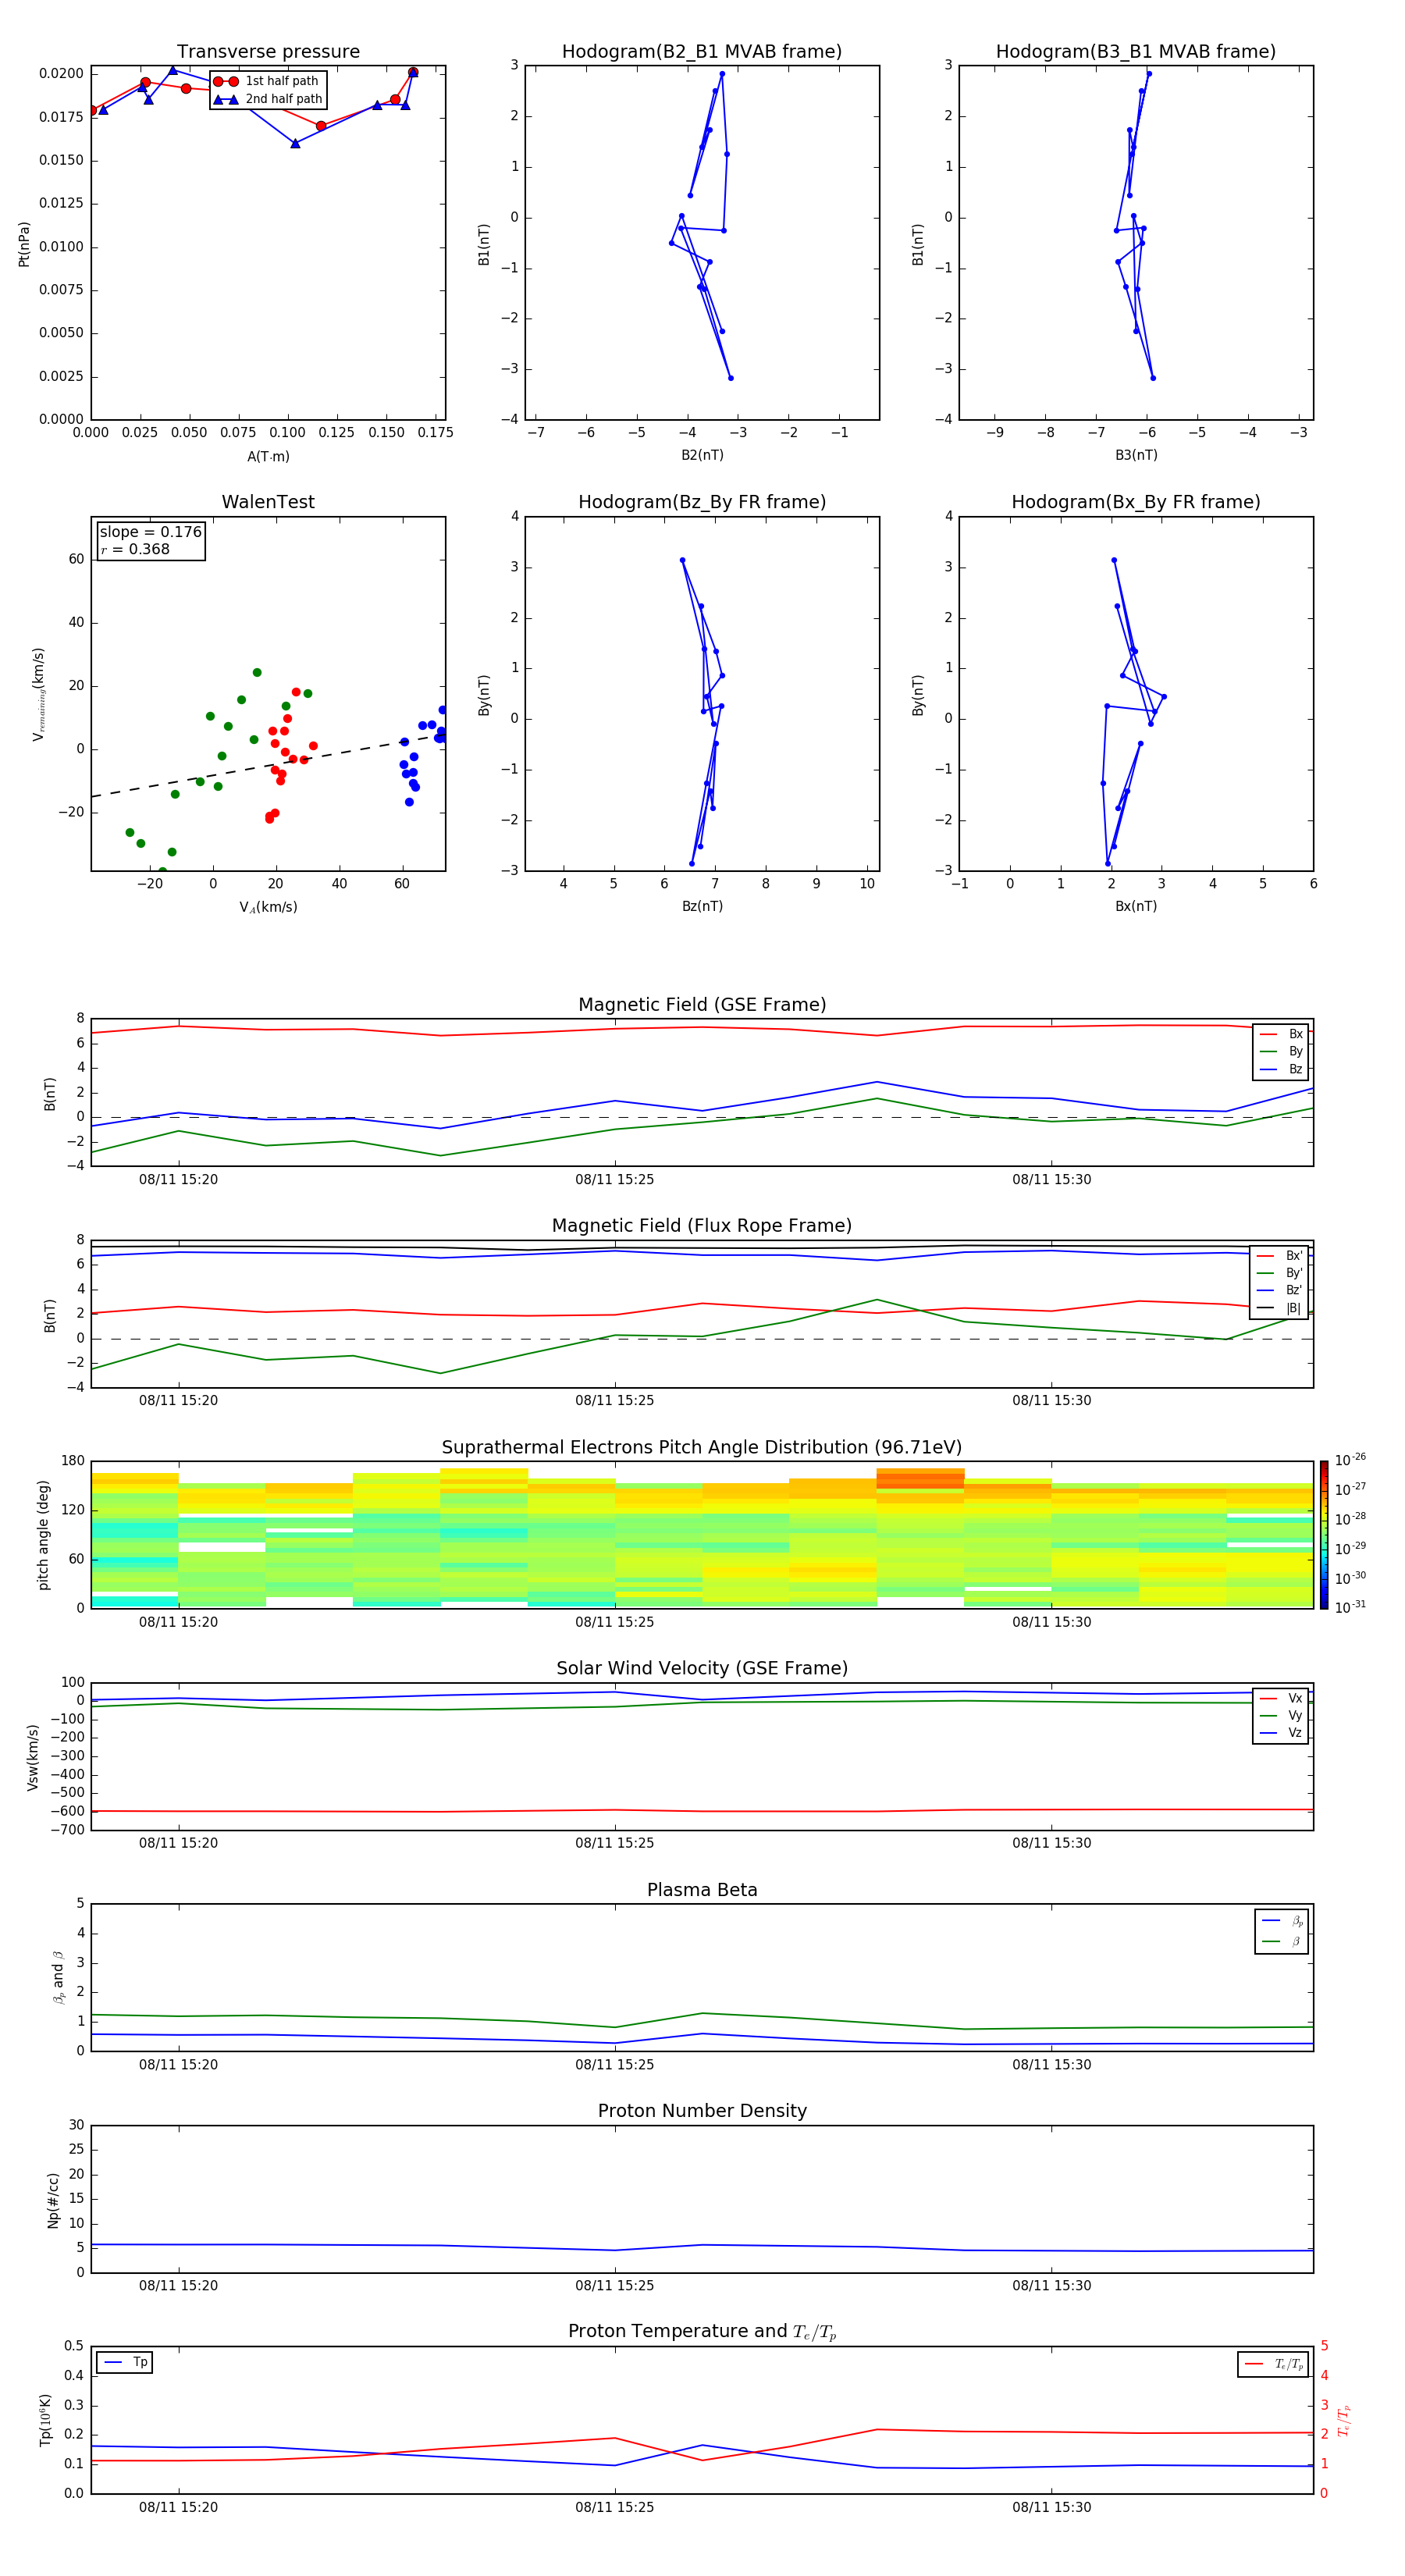Click the 'Hodogram(B2_B1 MVAB frame)' title
The width and height of the screenshot is (1405, 2576).
[702, 52]
